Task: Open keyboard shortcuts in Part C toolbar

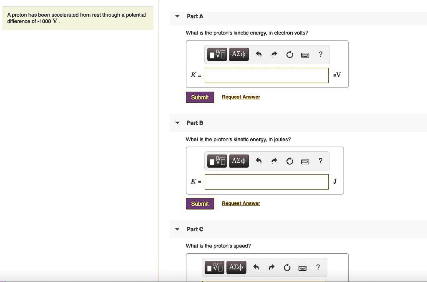Action: [x=303, y=267]
